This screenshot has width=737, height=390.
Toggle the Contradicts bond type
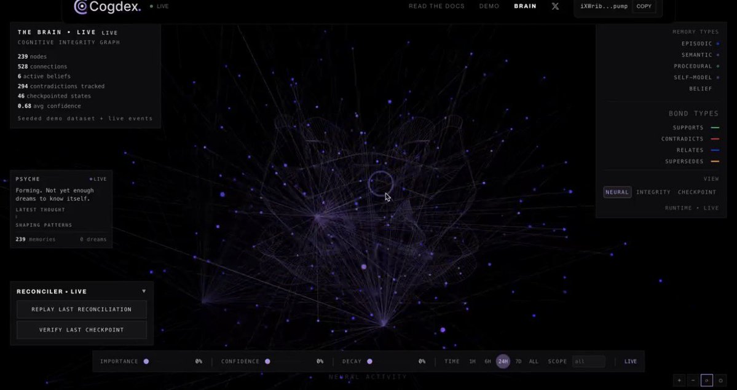point(690,139)
